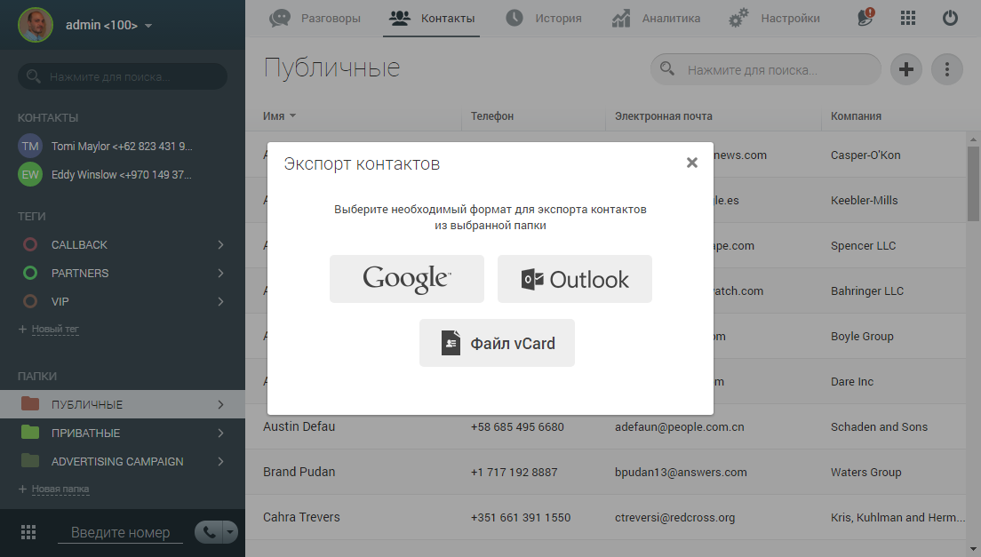Expand the PARTNERS tag chevron
The width and height of the screenshot is (981, 557).
220,274
